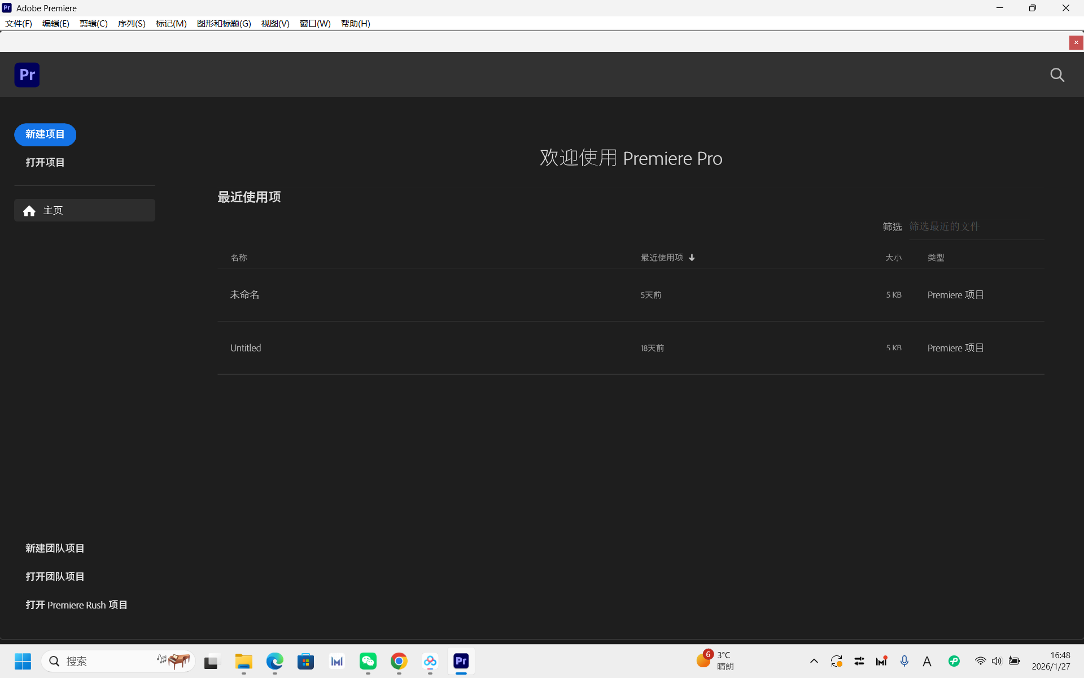Open WeChat from the taskbar
The image size is (1084, 678).
[368, 661]
